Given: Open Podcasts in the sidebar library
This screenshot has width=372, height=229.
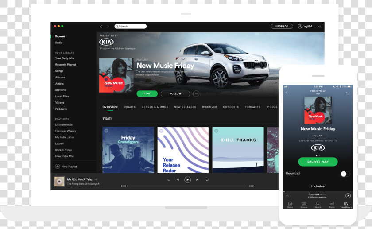Looking at the screenshot, I should [61, 109].
